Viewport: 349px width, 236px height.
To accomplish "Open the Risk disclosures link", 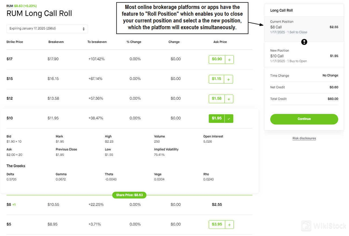I will pyautogui.click(x=304, y=138).
